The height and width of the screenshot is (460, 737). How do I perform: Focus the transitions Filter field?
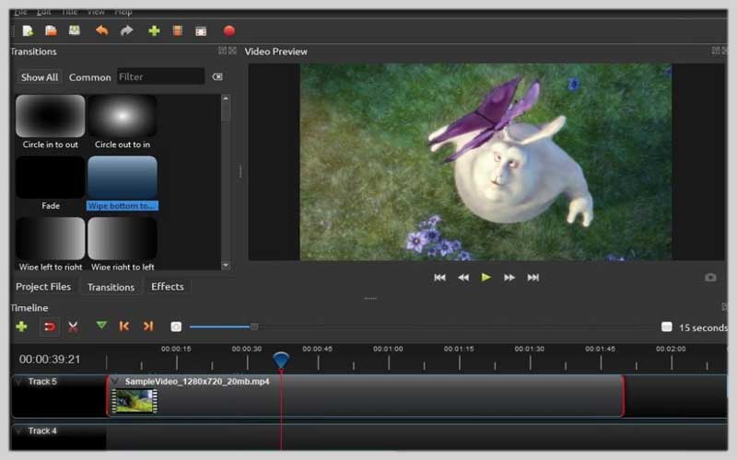[160, 76]
